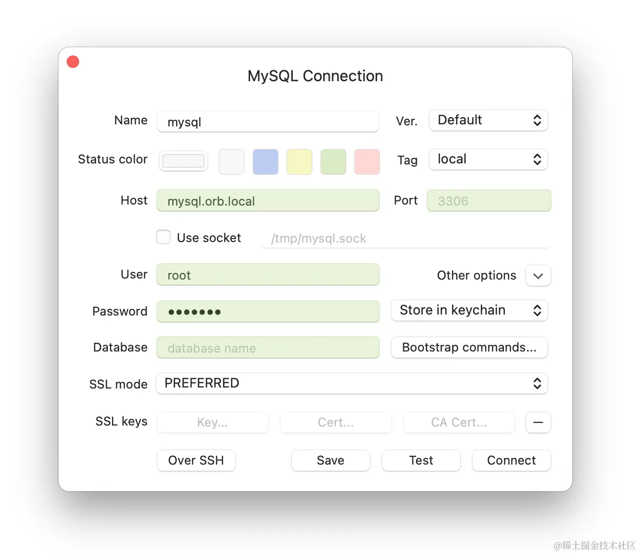Click the Connect button

point(511,460)
